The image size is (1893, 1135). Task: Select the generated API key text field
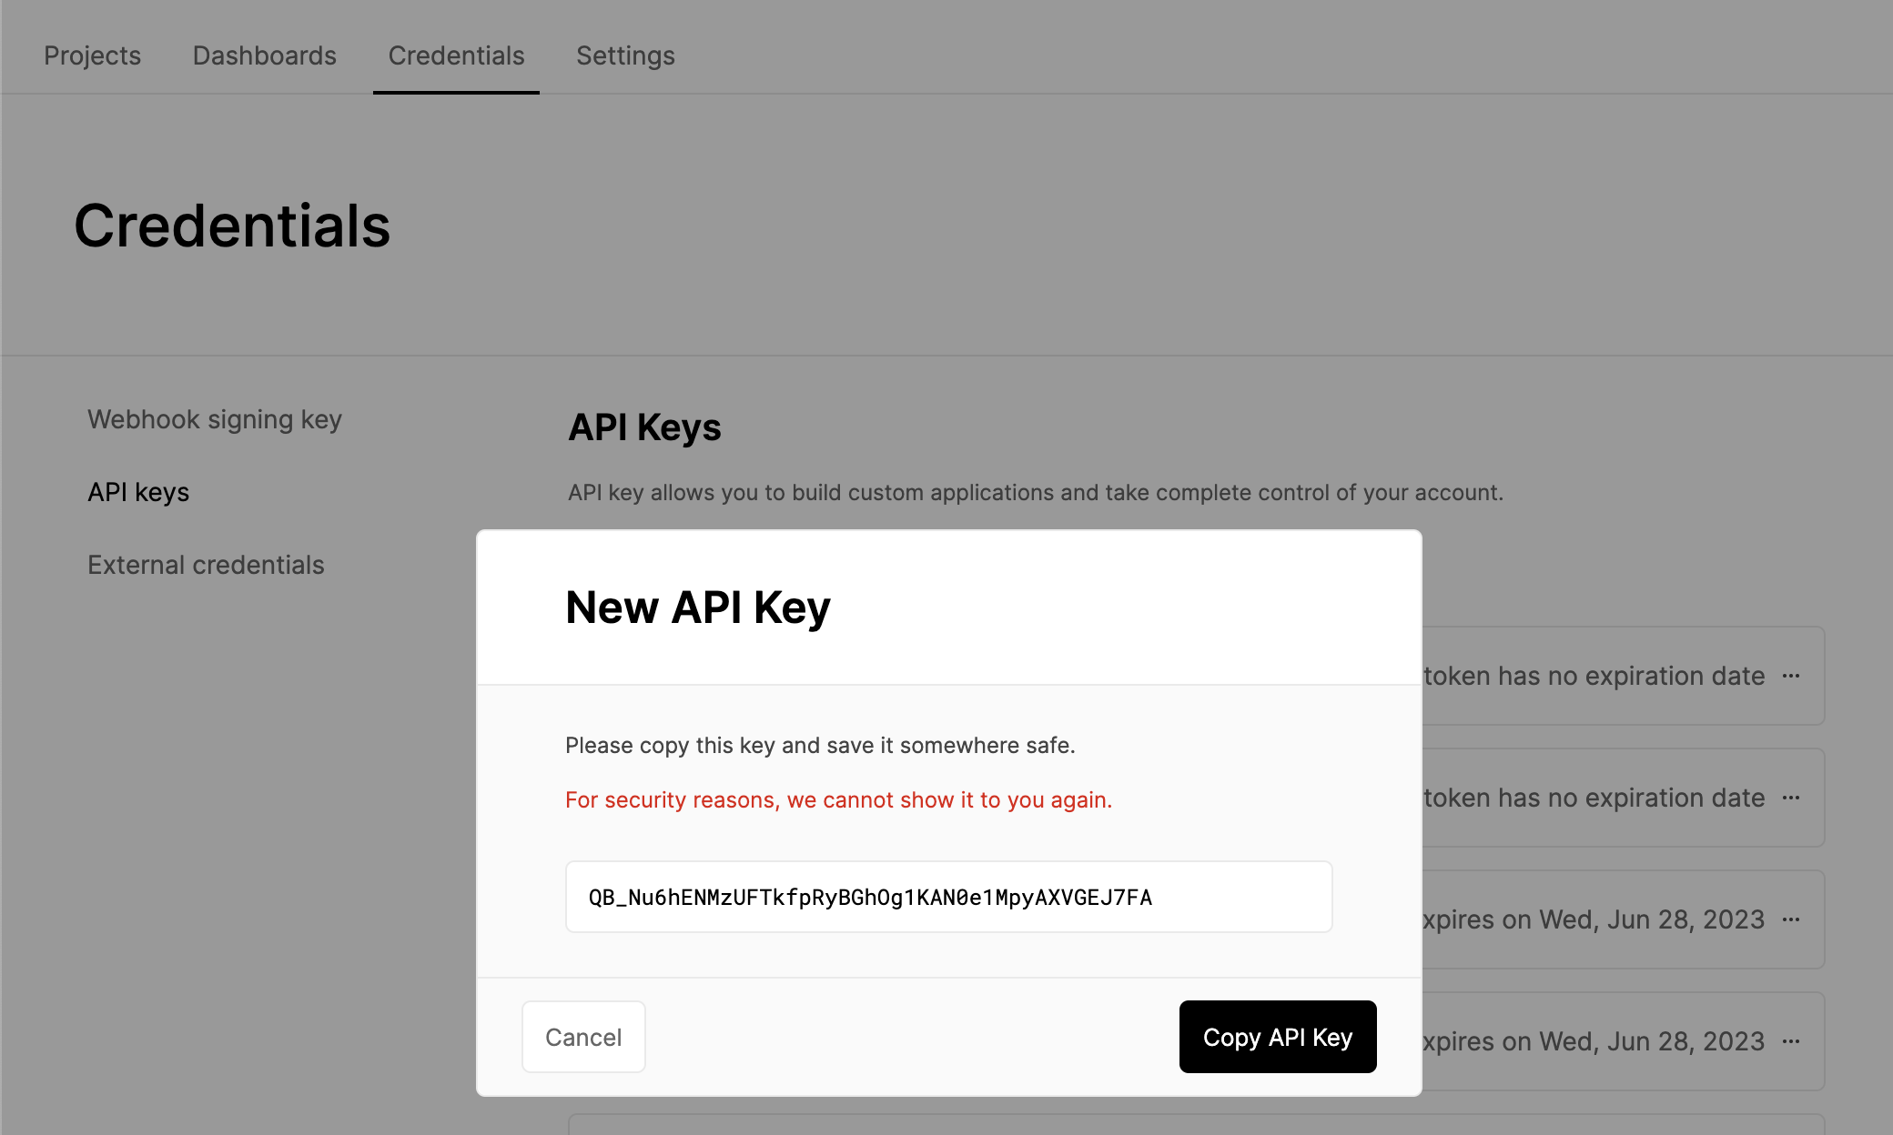948,897
